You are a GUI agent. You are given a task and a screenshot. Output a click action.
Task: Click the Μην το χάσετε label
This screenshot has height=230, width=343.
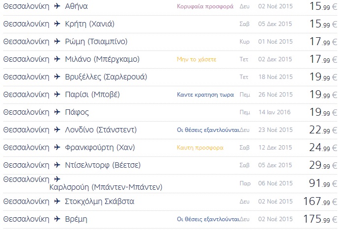point(197,59)
